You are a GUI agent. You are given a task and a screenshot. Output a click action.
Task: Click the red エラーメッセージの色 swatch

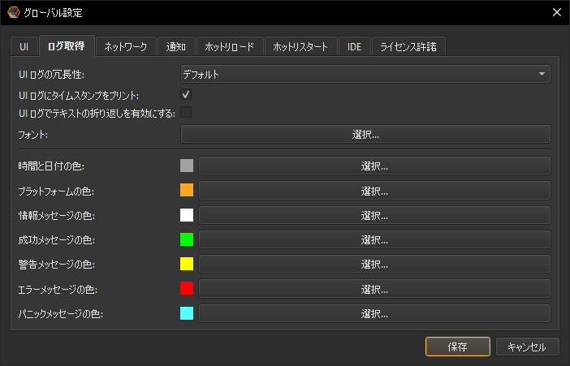pos(187,288)
